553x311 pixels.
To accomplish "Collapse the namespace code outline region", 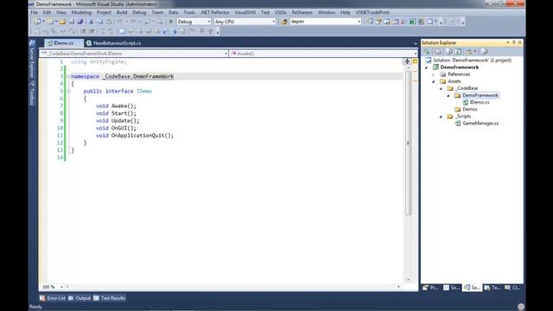I will point(68,77).
